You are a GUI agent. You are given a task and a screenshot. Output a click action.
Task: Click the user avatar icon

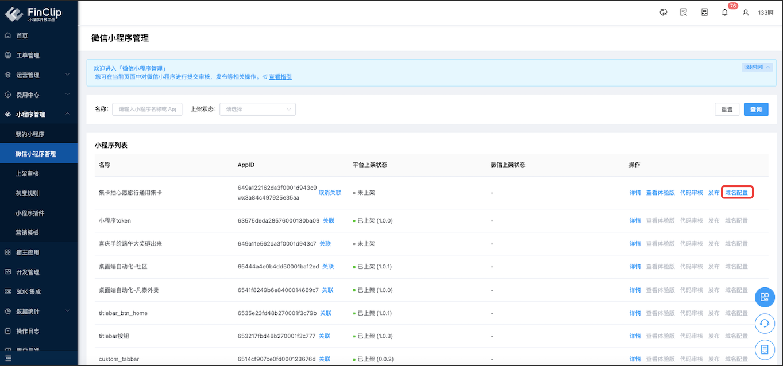click(746, 12)
